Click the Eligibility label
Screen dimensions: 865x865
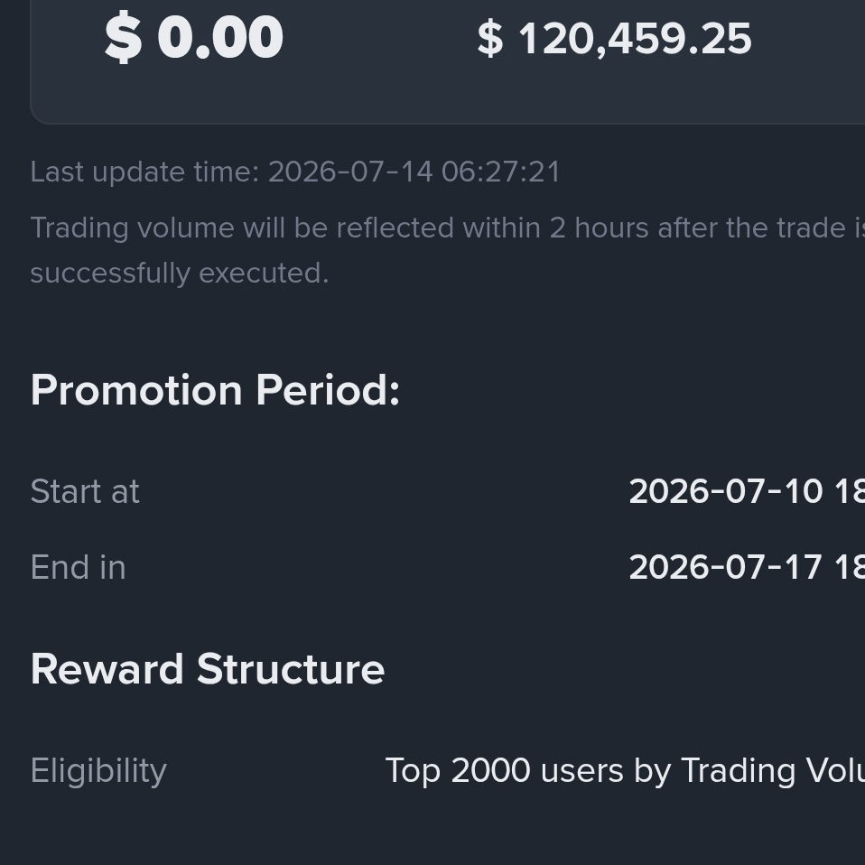[x=98, y=771]
